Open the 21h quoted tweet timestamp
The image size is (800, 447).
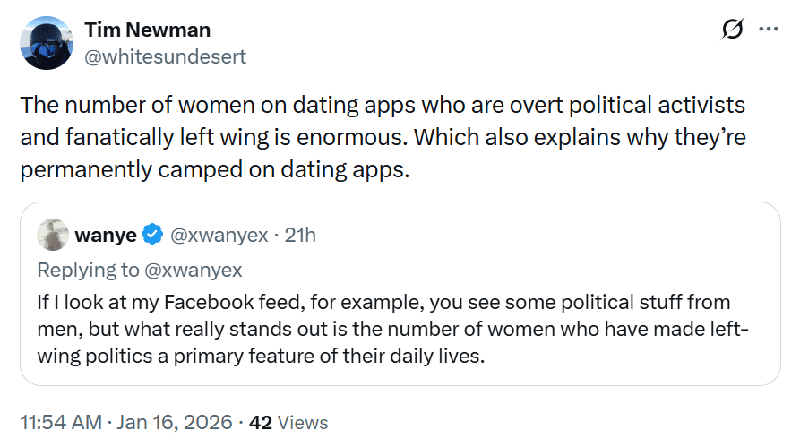pos(300,236)
